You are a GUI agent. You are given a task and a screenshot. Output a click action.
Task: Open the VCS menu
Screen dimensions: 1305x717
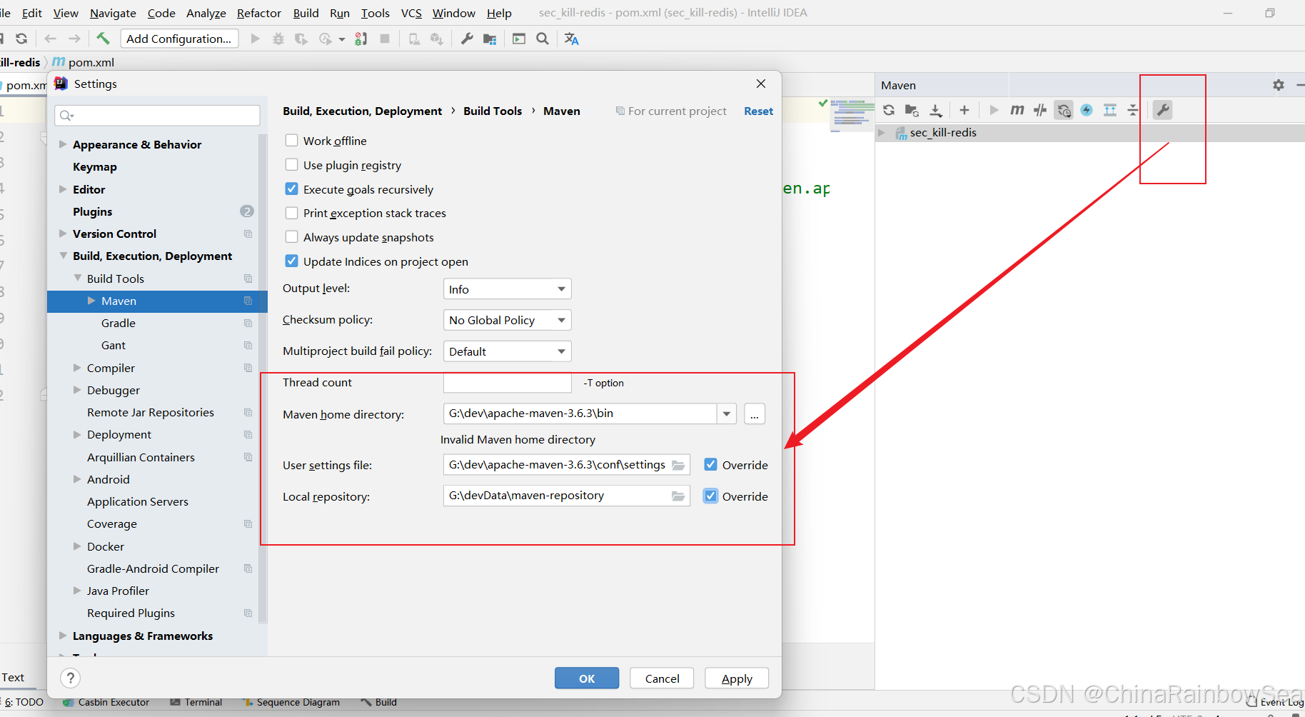[411, 13]
